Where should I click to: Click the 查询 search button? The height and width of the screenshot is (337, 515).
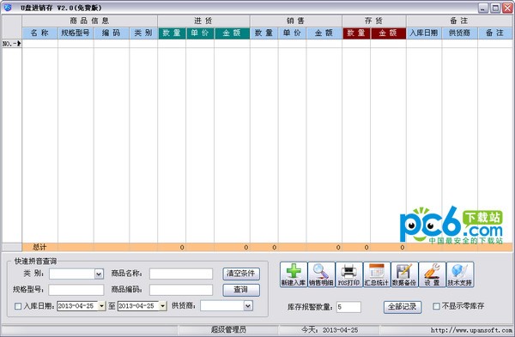pos(241,290)
